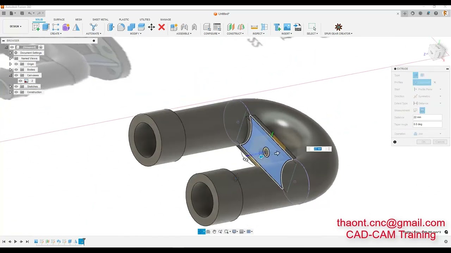Select the Combine tool
This screenshot has height=253, width=451.
(131, 27)
